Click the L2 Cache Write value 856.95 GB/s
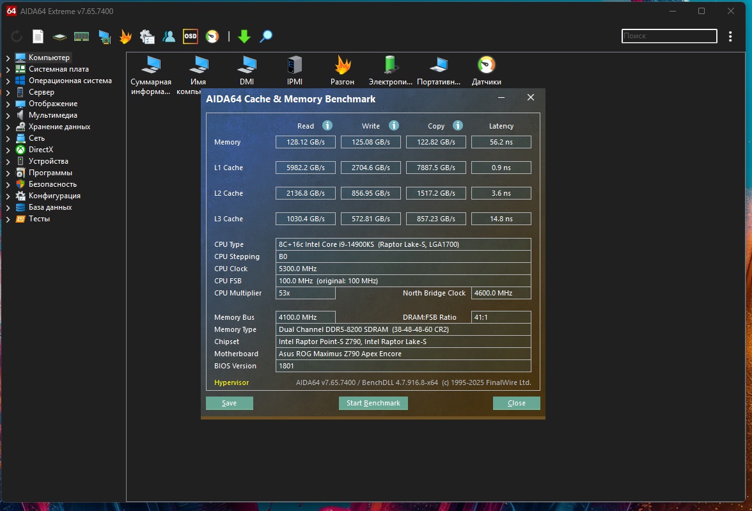 coord(371,193)
